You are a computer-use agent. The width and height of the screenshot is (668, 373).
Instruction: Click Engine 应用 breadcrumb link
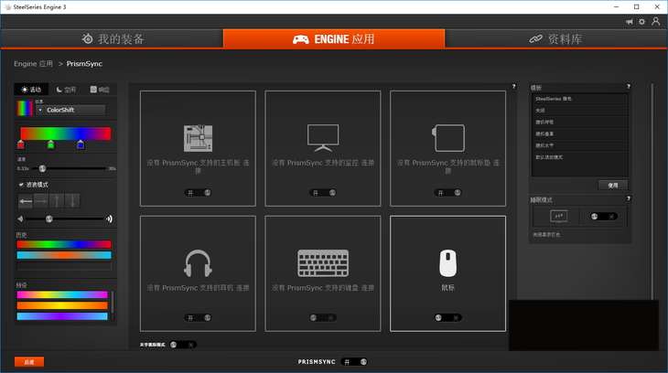tap(33, 64)
